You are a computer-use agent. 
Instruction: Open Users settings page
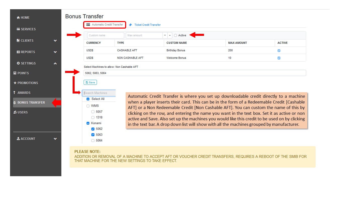tap(21, 112)
